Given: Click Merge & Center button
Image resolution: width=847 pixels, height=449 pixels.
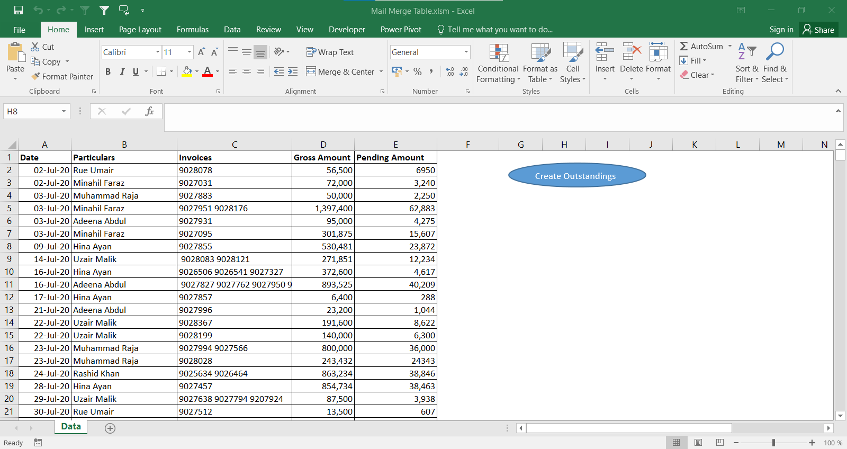Looking at the screenshot, I should tap(340, 71).
